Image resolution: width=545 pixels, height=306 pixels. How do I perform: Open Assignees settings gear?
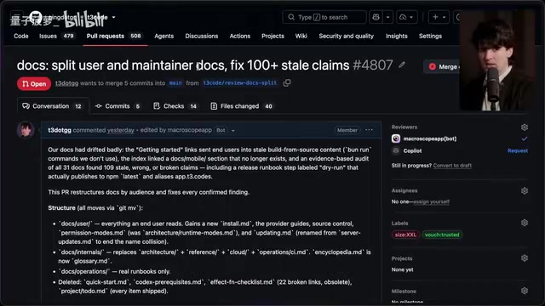click(525, 190)
